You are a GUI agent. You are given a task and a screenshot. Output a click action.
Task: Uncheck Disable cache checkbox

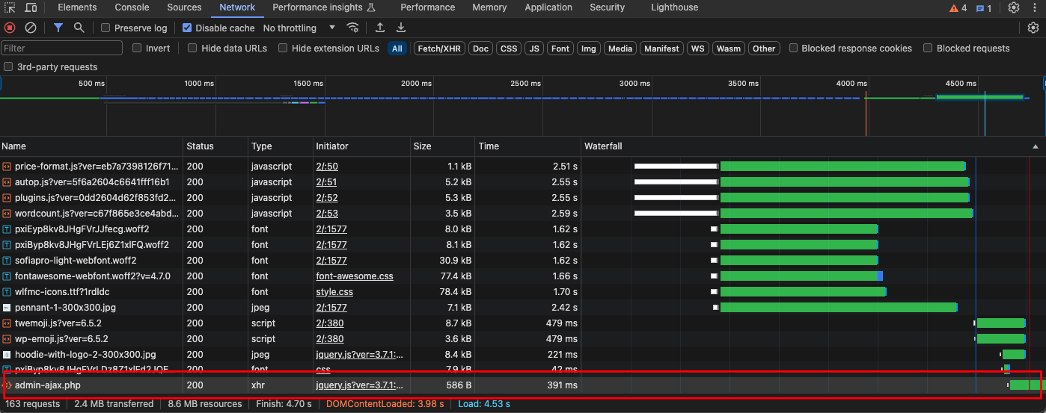click(x=186, y=28)
